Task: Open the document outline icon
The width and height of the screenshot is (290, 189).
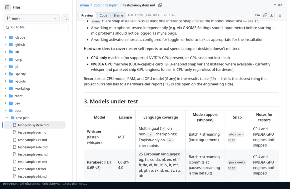Action: (x=279, y=15)
